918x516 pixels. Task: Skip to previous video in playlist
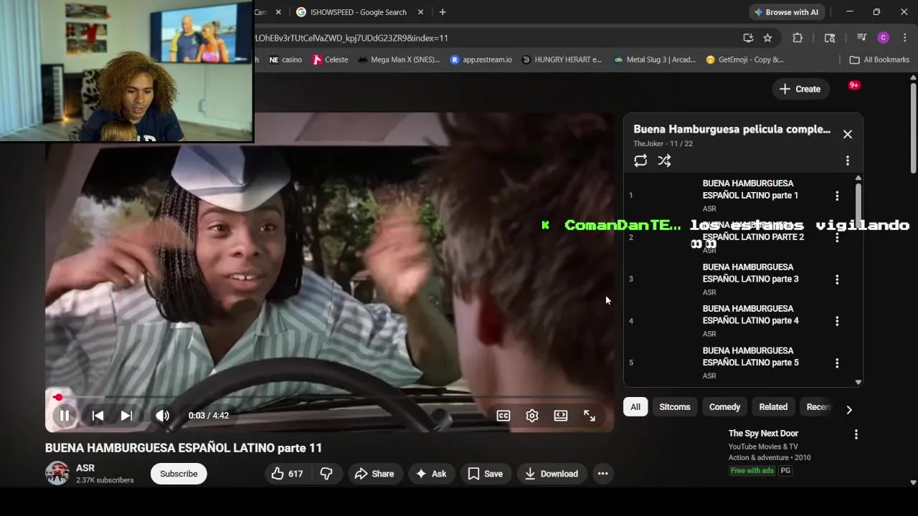[98, 416]
